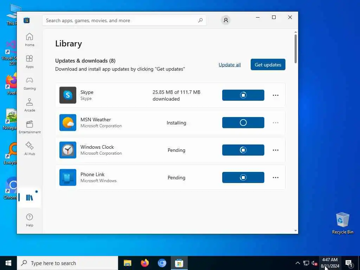This screenshot has width=360, height=270.
Task: Click the Skype app name
Action: [x=87, y=92]
